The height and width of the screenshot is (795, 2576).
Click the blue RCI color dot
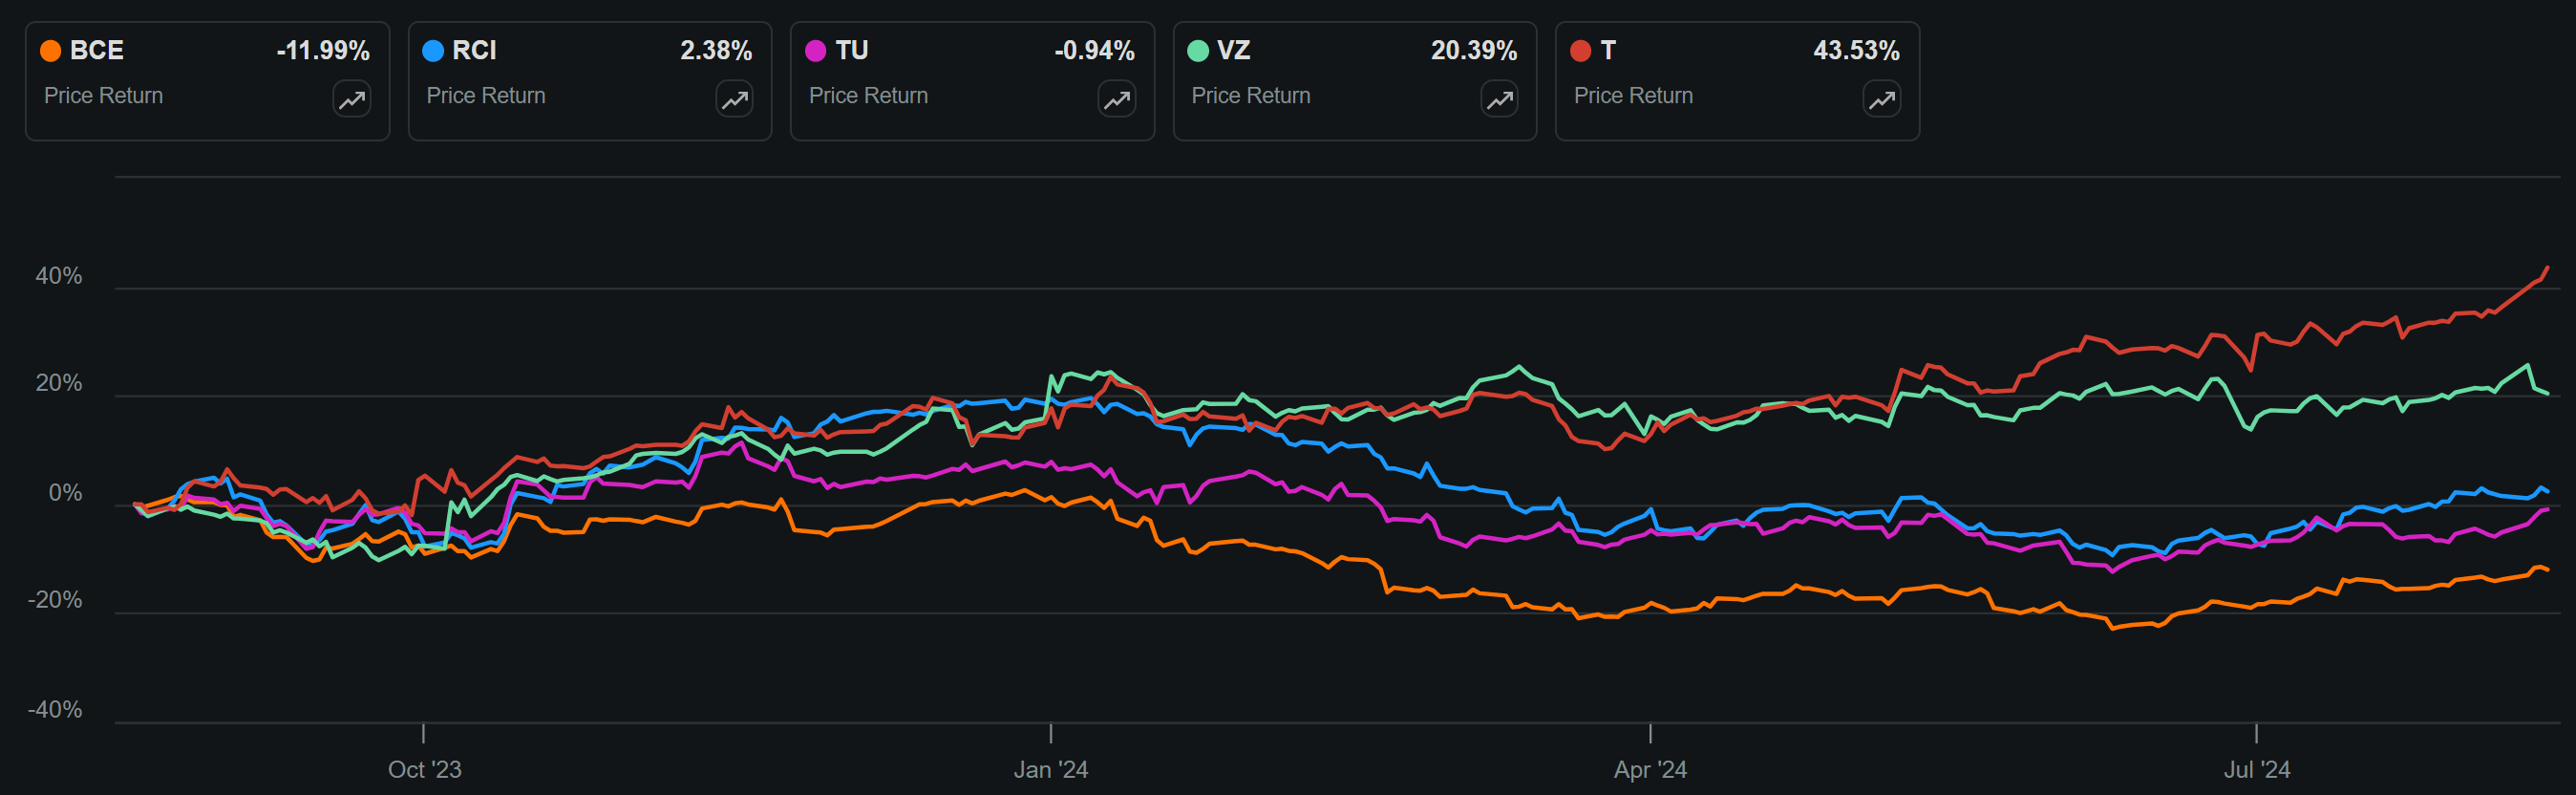pyautogui.click(x=433, y=51)
